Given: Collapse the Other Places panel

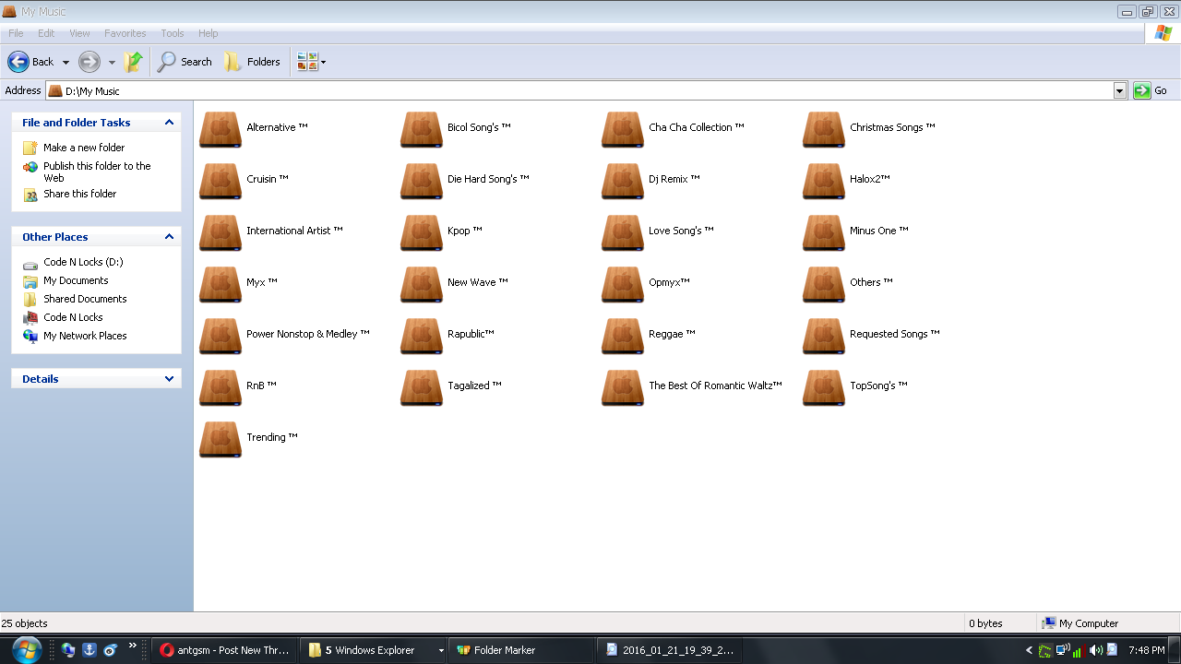Looking at the screenshot, I should click(x=169, y=237).
